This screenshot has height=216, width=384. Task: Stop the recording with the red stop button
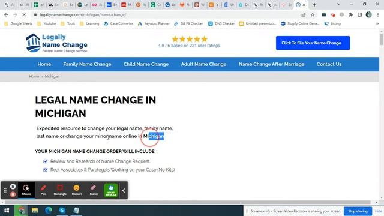[x=13, y=194]
